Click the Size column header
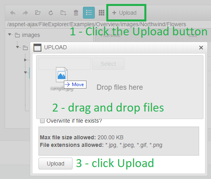 point(193,36)
